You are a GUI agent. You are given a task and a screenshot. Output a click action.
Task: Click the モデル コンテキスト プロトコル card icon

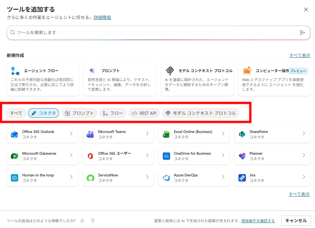point(170,71)
